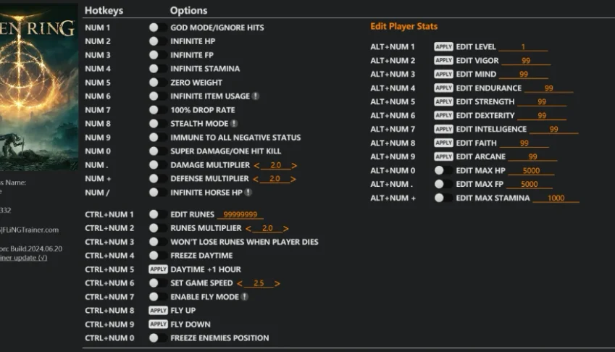Turn on Infinite Stamina

158,69
